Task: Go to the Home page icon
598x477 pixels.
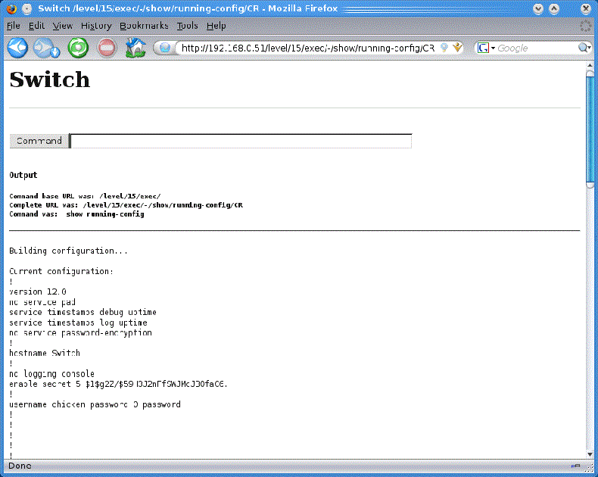Action: 135,48
